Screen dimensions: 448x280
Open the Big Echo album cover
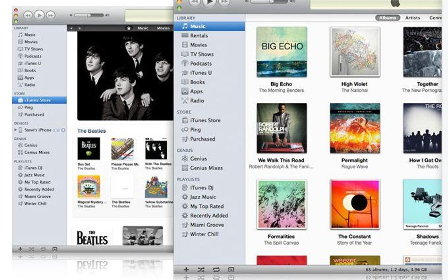click(282, 52)
